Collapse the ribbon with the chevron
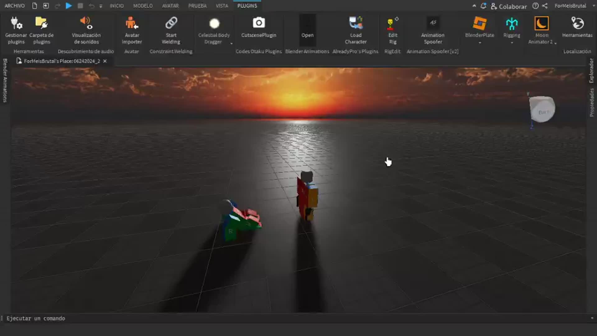The height and width of the screenshot is (336, 597). 474,6
